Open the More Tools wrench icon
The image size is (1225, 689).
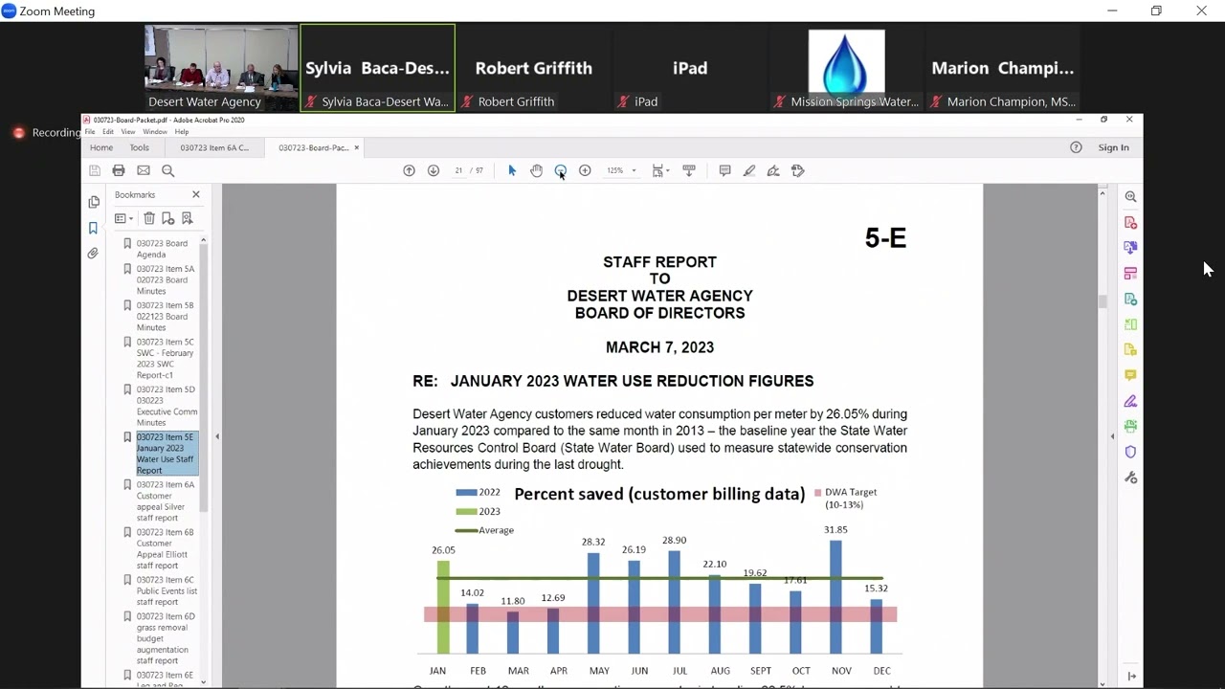1130,477
